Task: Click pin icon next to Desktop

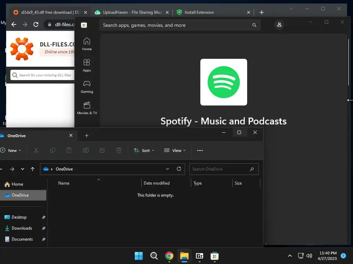Action: coord(44,217)
